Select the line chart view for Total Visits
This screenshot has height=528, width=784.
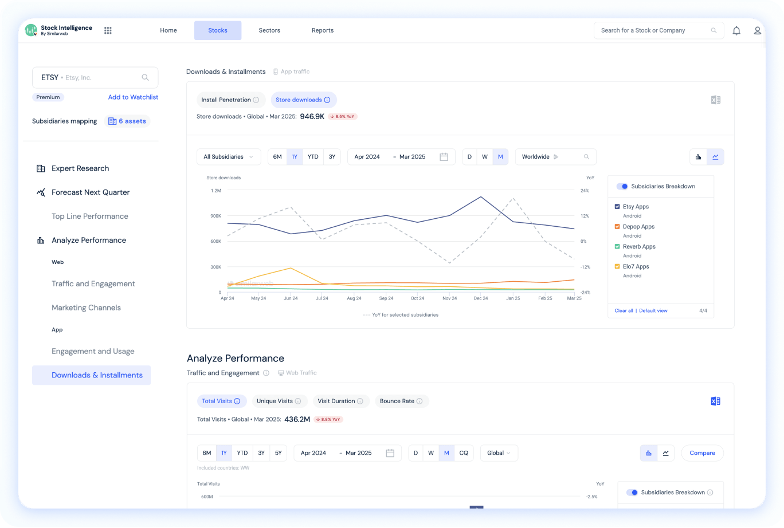pos(666,452)
